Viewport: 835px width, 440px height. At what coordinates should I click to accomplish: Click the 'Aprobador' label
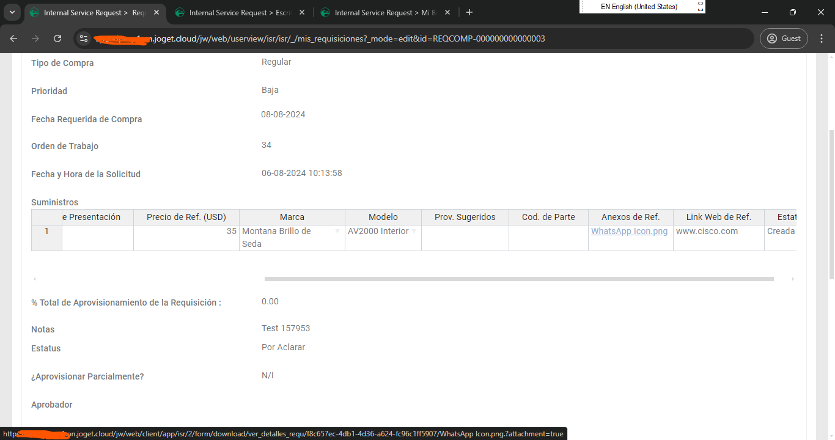coord(52,405)
